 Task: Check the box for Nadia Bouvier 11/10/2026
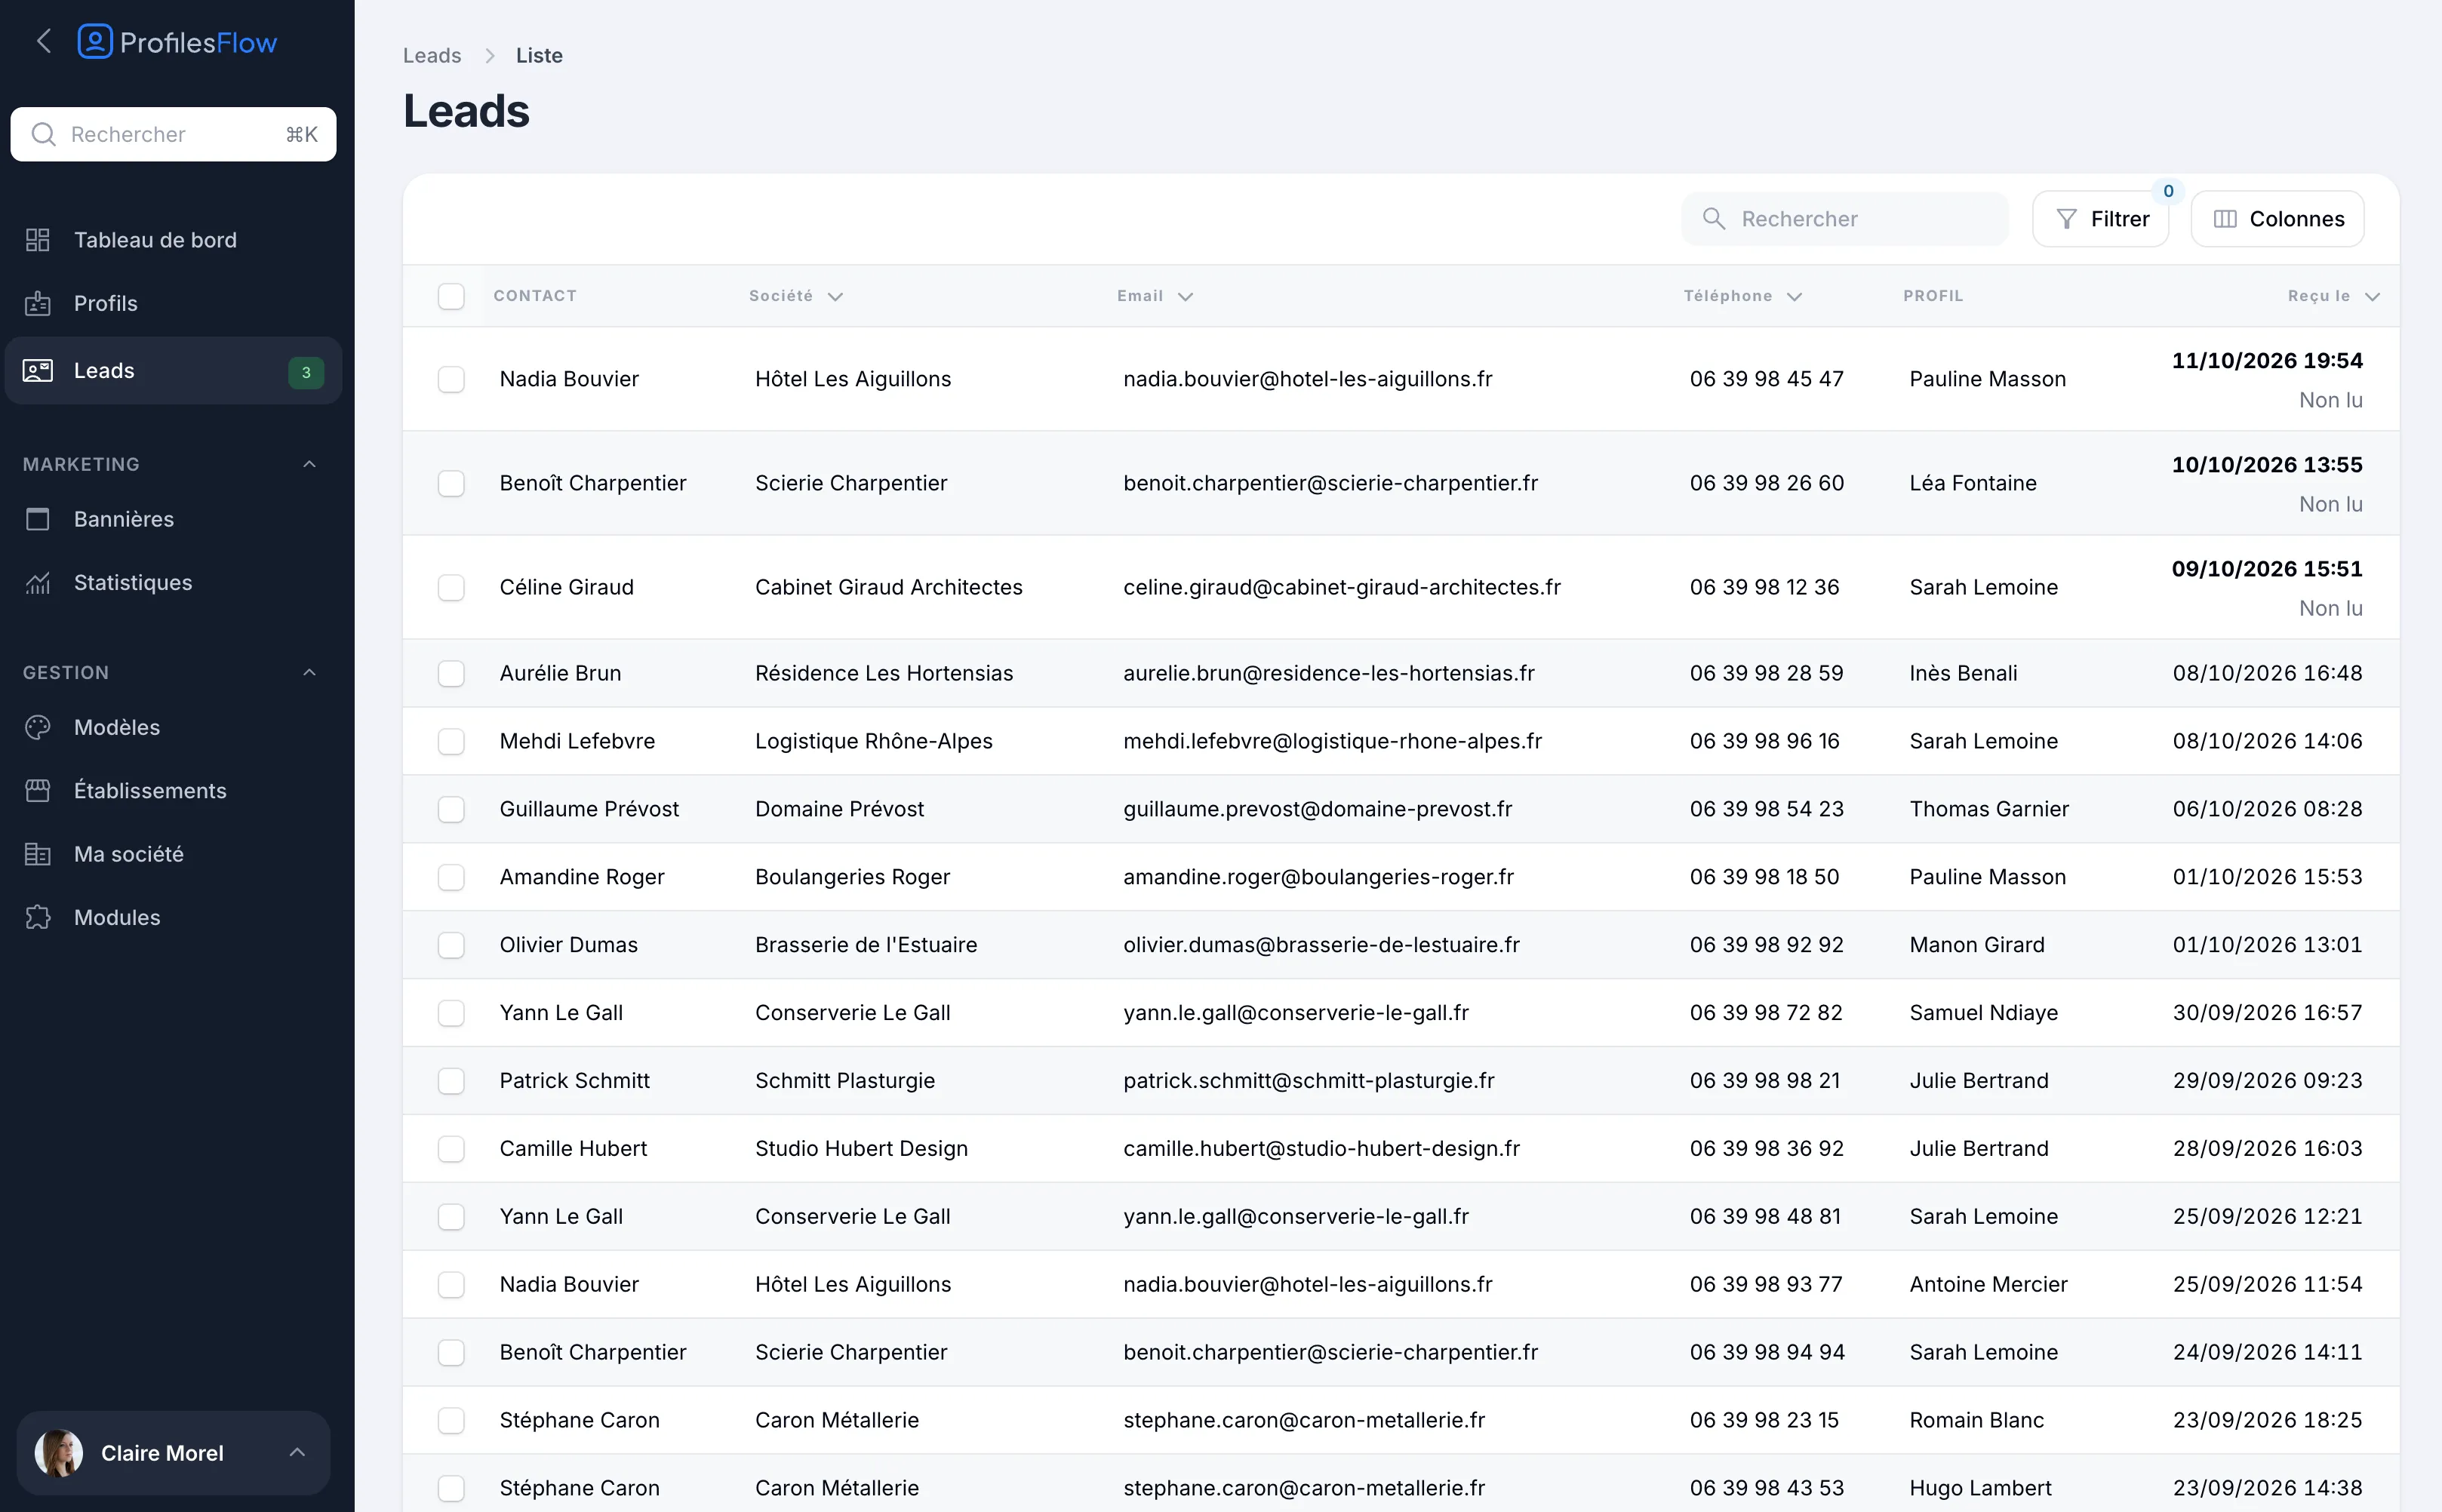point(451,379)
